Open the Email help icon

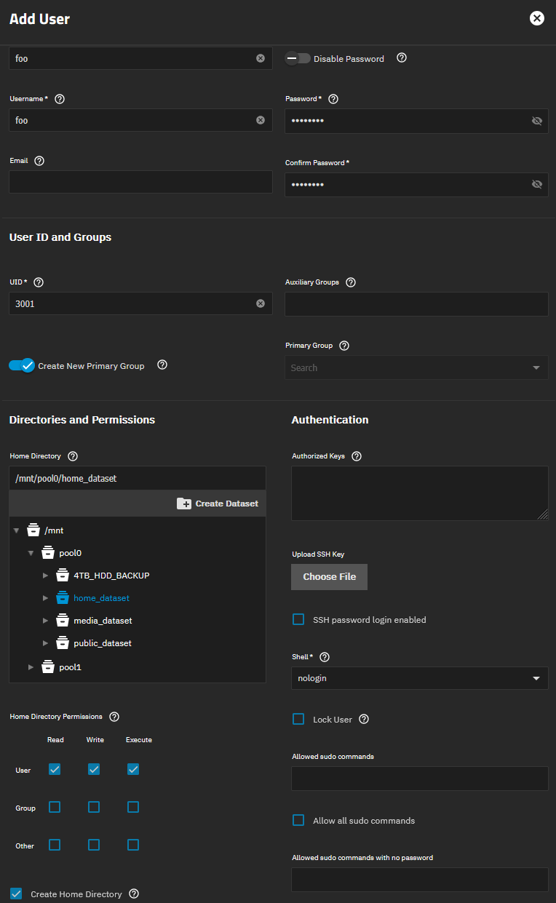tap(39, 161)
